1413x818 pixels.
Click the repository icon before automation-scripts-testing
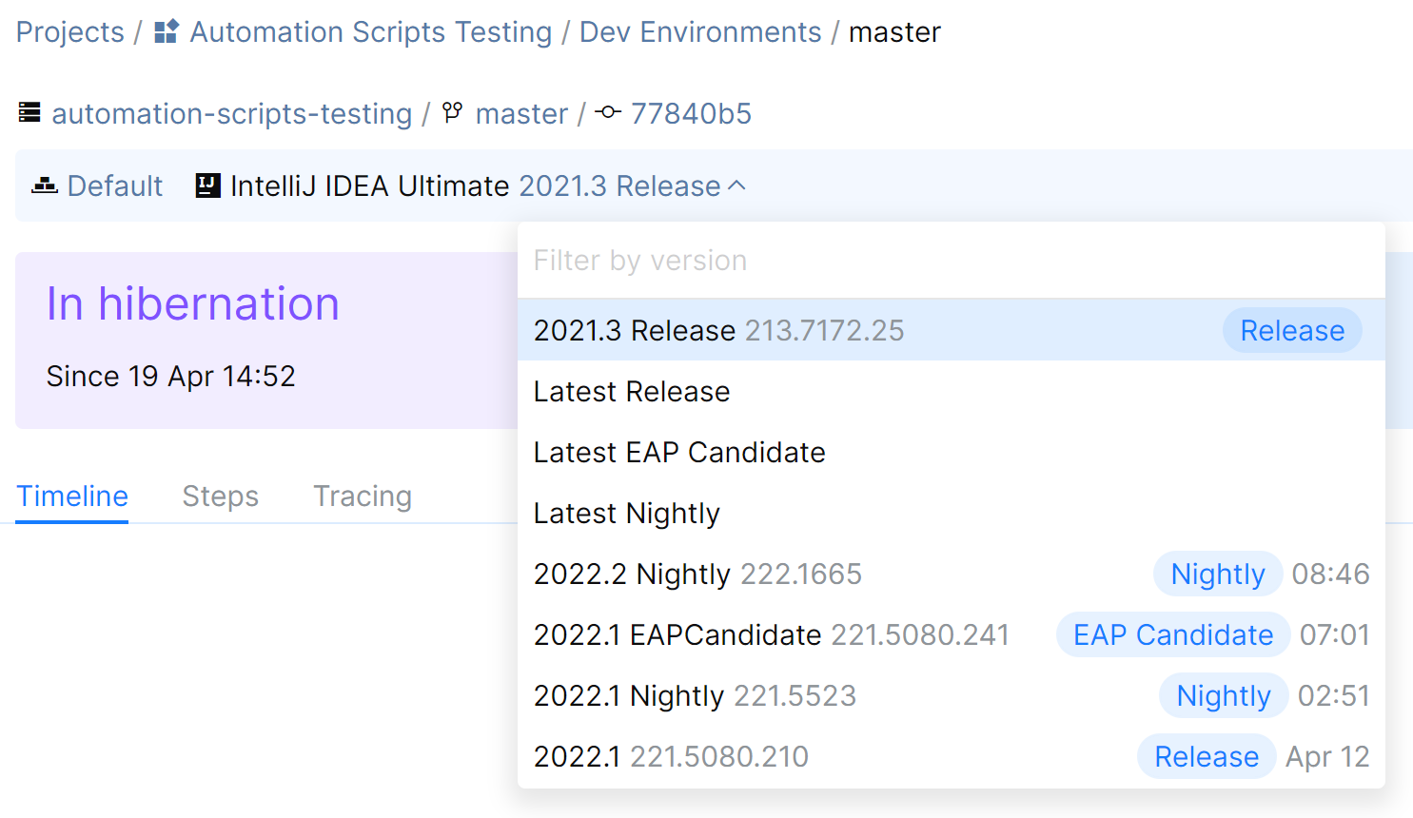(29, 113)
